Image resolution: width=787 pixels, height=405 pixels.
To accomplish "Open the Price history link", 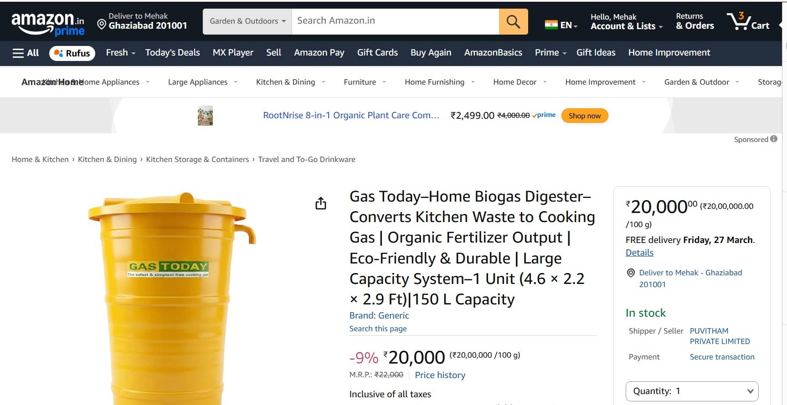I will [440, 375].
